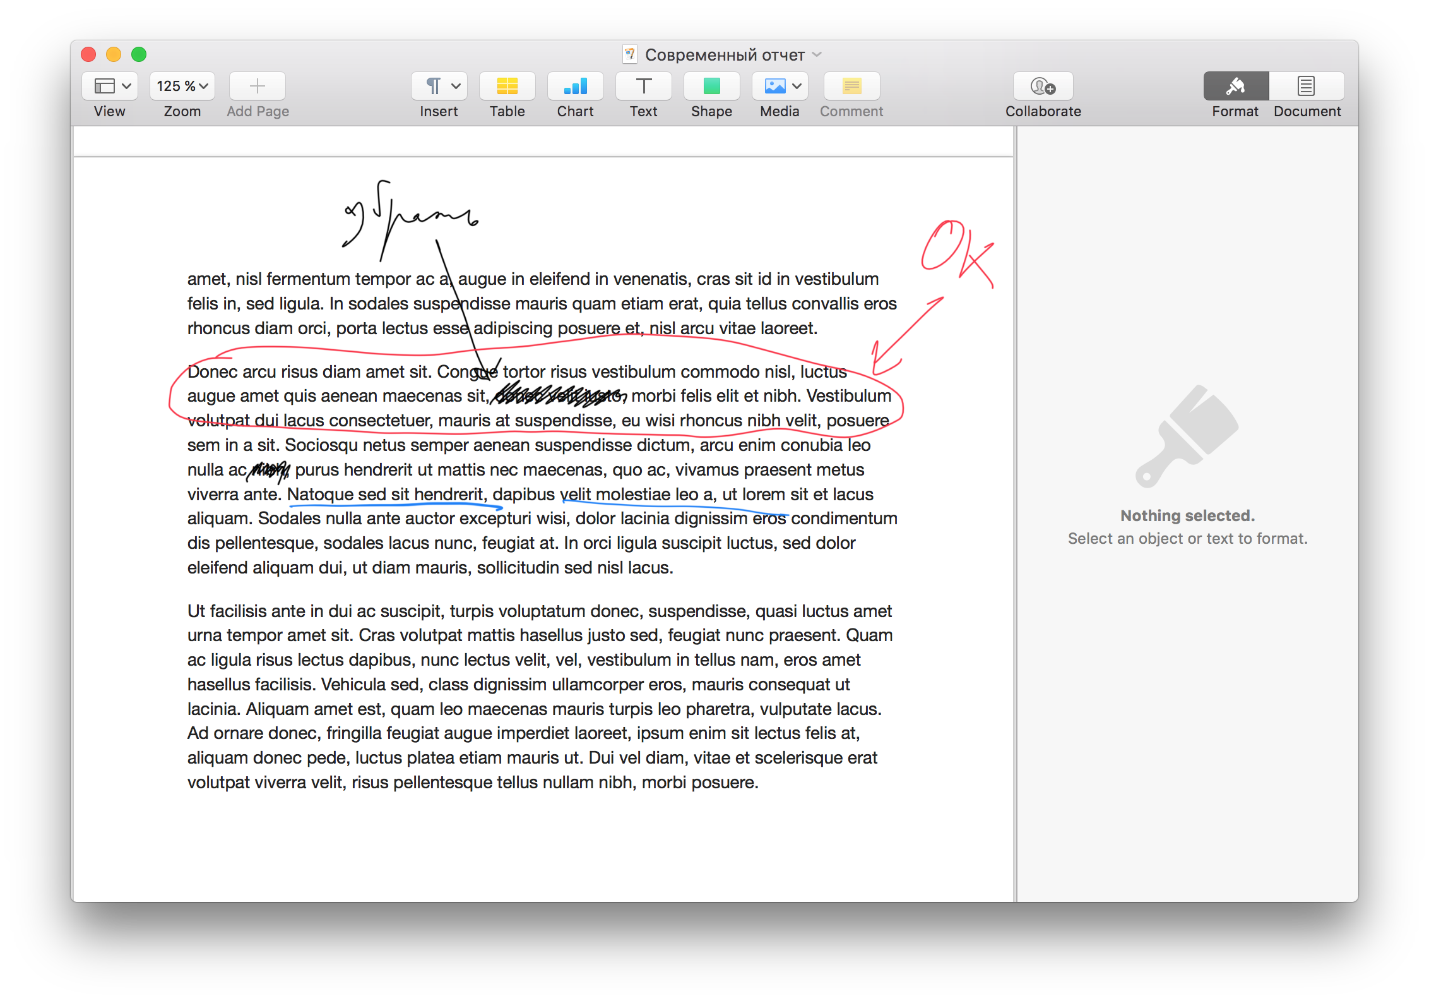Click the document title chevron

817,54
